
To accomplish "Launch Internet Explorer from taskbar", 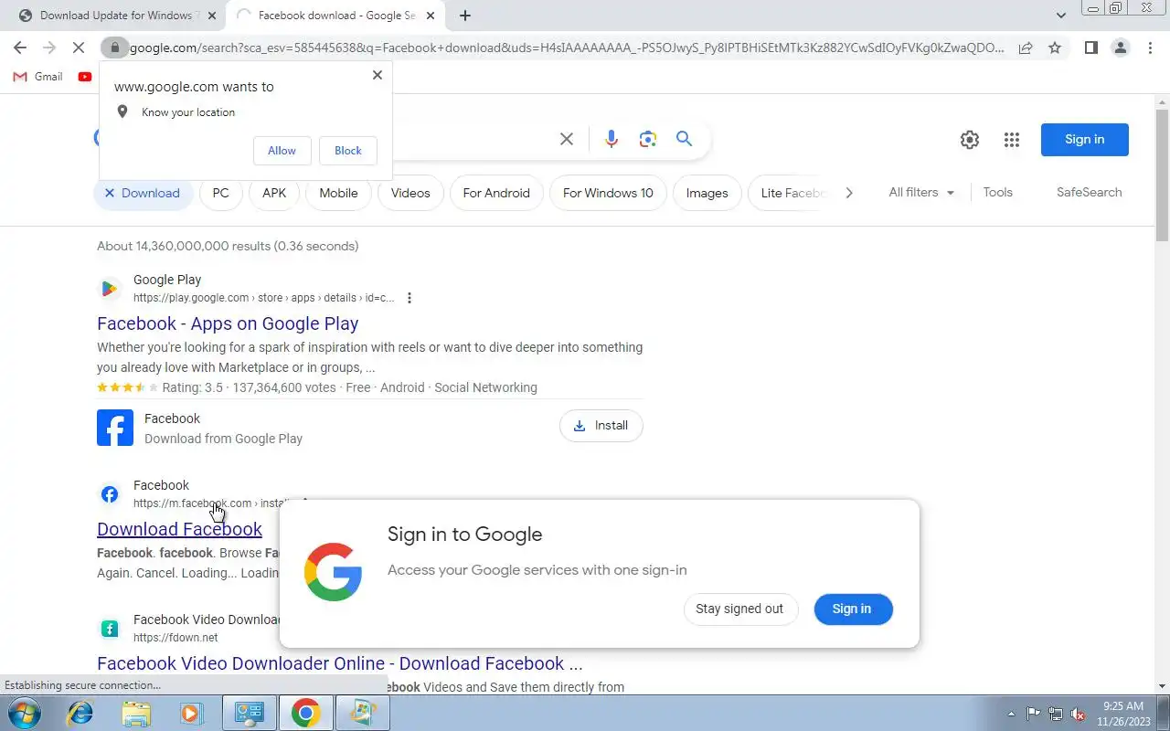I will 80,713.
